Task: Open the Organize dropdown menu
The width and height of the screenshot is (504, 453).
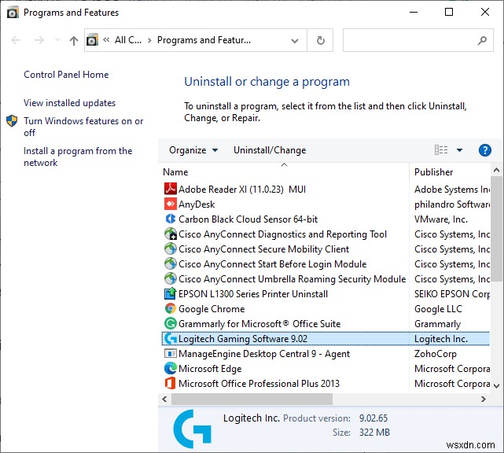Action: (193, 150)
